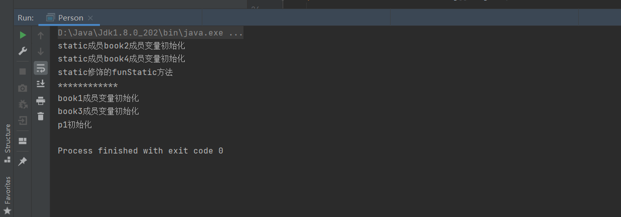Click the gear-bug attach debugger icon
The height and width of the screenshot is (217, 621).
click(23, 104)
